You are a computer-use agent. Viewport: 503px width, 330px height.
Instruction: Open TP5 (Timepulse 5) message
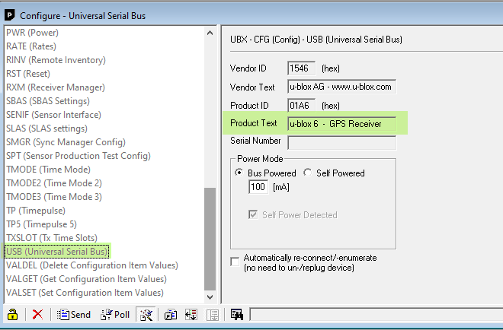coord(41,224)
